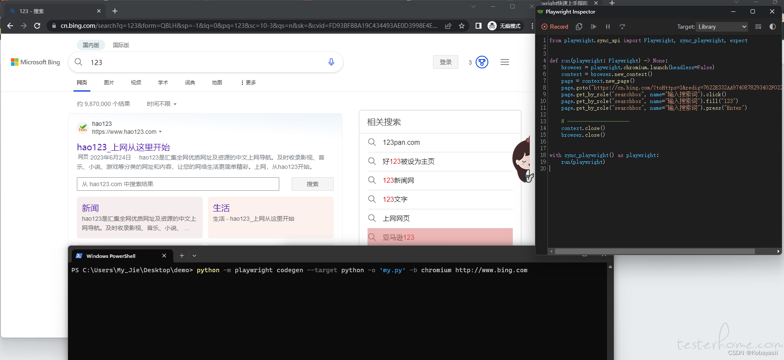The width and height of the screenshot is (784, 360).
Task: Click related search '123文字'
Action: click(x=440, y=199)
